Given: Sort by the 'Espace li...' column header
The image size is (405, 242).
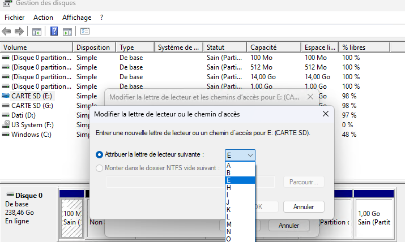Looking at the screenshot, I should (x=320, y=47).
